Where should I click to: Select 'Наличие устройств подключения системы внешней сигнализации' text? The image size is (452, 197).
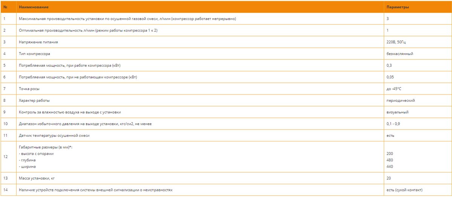(96, 190)
